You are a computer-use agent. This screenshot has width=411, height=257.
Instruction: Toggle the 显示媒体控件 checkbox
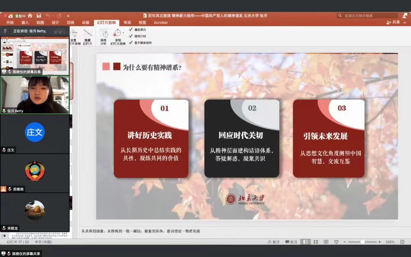click(x=131, y=42)
